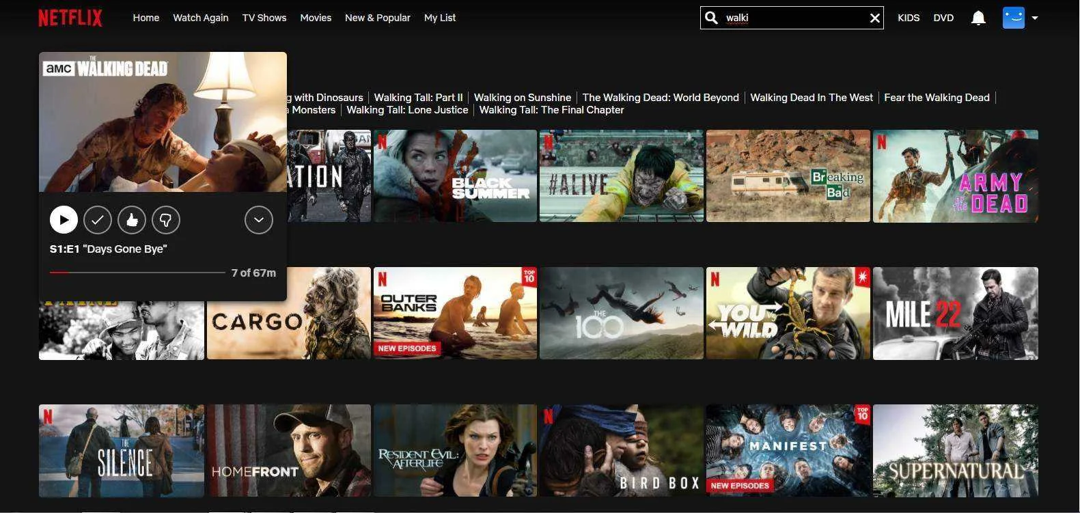Viewport: 1080px width, 513px height.
Task: Open black-and-white thumbnail under Walking Dead card
Action: tap(122, 331)
